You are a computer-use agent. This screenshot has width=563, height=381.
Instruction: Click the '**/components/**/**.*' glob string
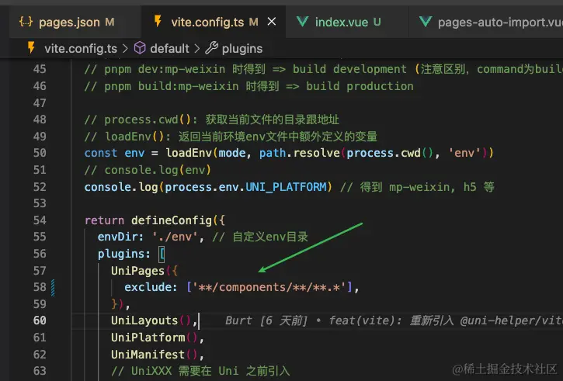click(x=269, y=287)
